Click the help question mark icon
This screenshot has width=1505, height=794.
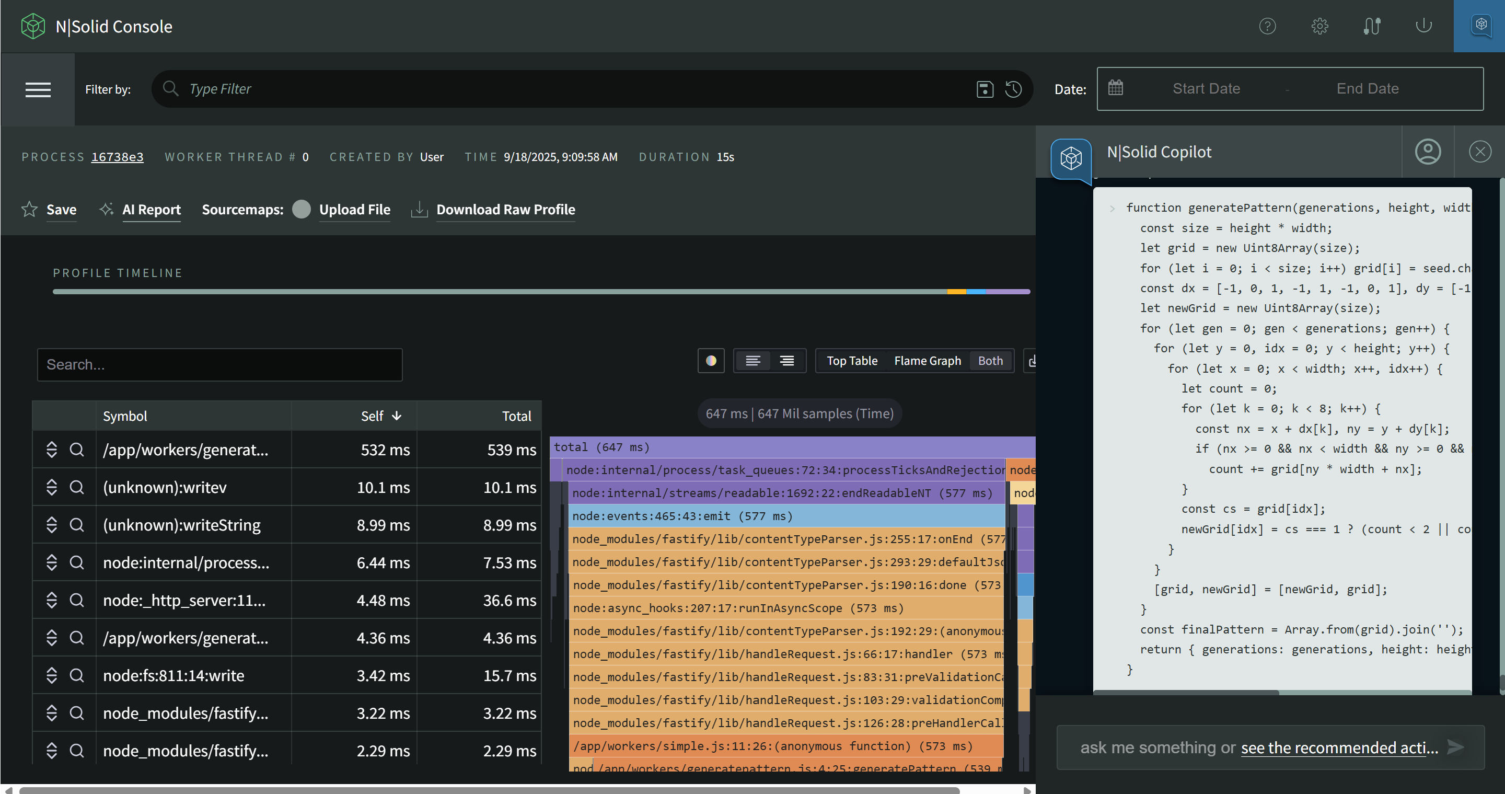coord(1267,26)
